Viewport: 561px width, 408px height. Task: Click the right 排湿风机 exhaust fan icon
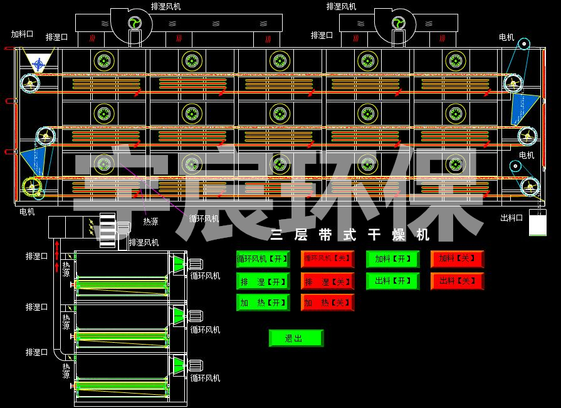pyautogui.click(x=398, y=23)
